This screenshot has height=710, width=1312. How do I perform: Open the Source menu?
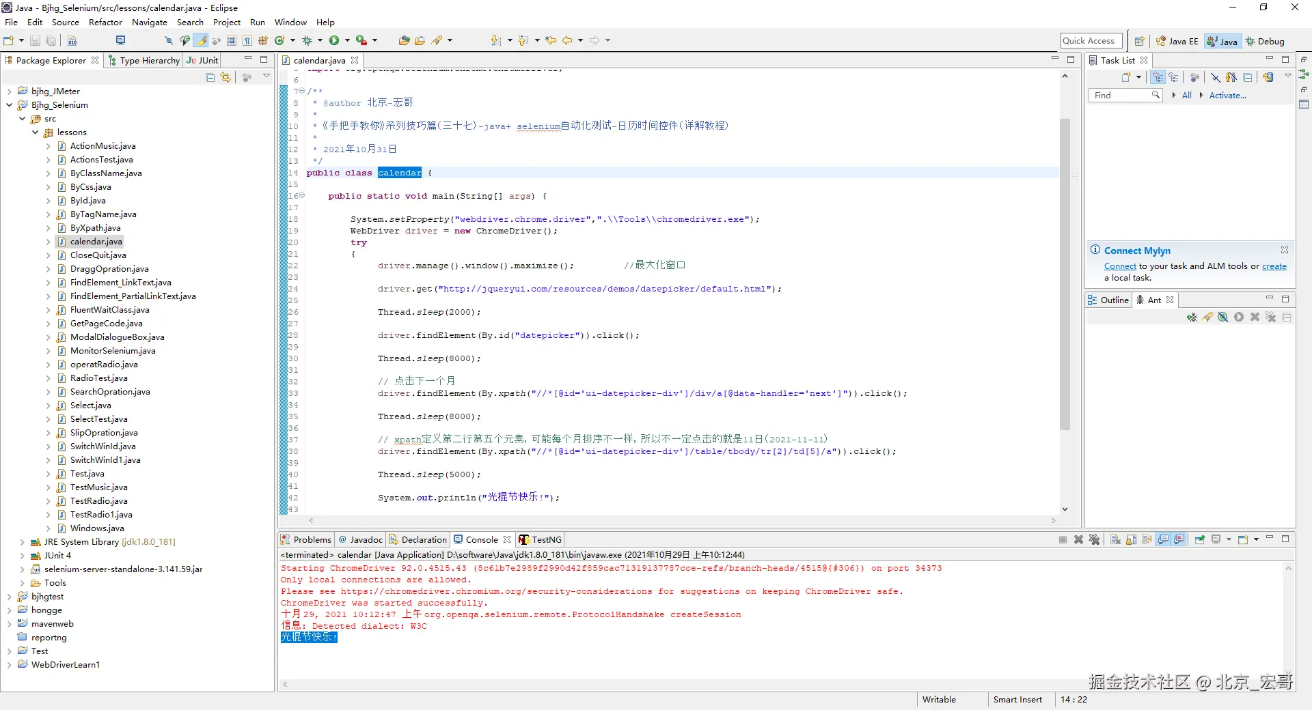[66, 23]
